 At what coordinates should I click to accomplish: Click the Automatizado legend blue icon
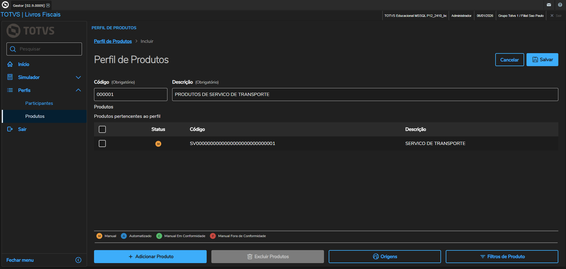[x=124, y=236]
